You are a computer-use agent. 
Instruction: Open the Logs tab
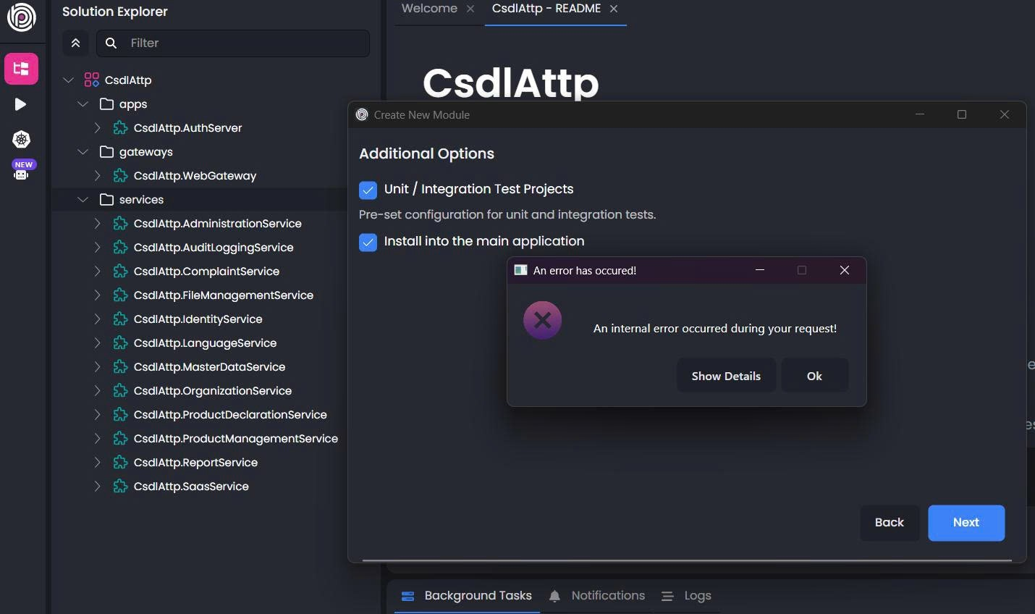(687, 596)
